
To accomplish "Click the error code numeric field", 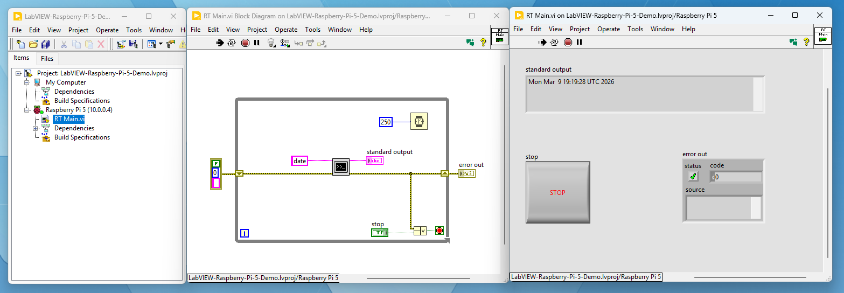I will point(737,177).
